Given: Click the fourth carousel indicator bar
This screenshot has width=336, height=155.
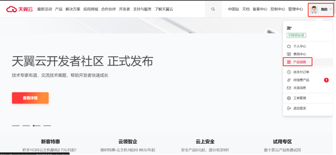Looking at the screenshot, I should pos(47,126).
